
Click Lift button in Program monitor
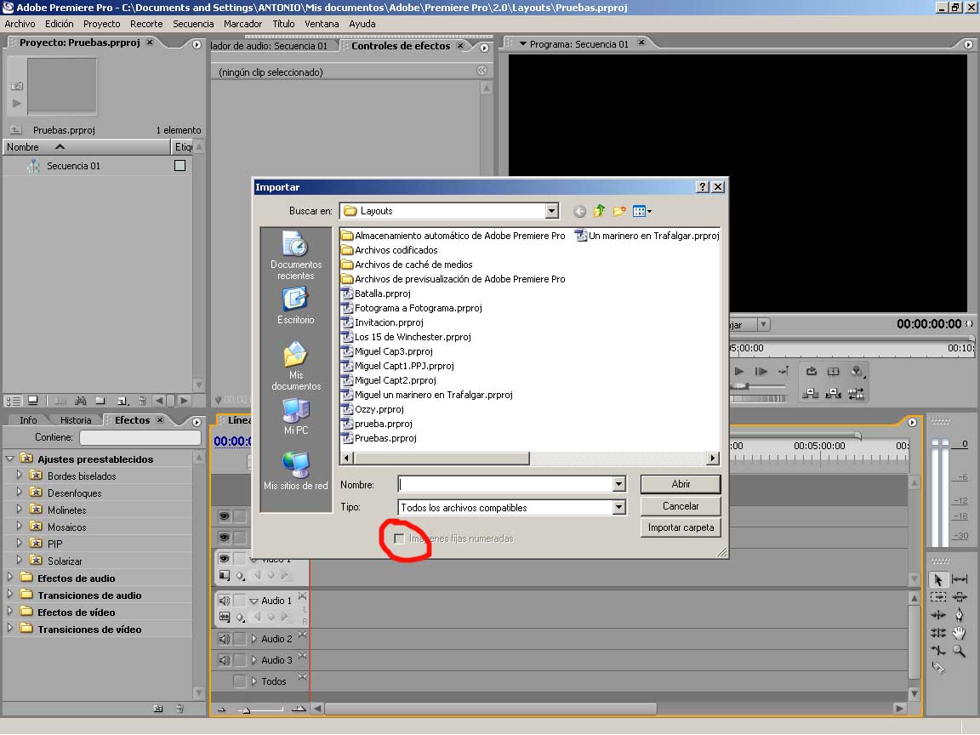click(811, 393)
